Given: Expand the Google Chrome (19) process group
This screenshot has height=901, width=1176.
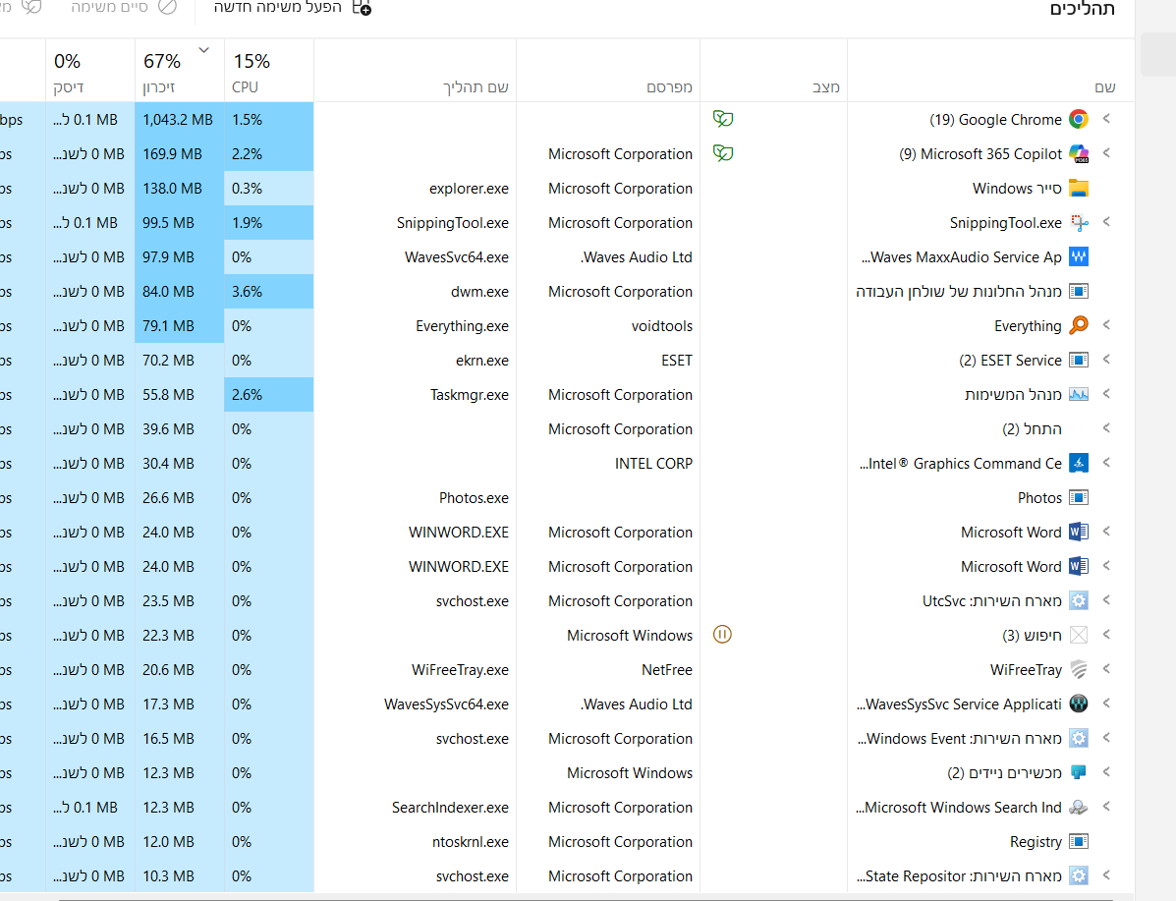Looking at the screenshot, I should [x=1106, y=119].
